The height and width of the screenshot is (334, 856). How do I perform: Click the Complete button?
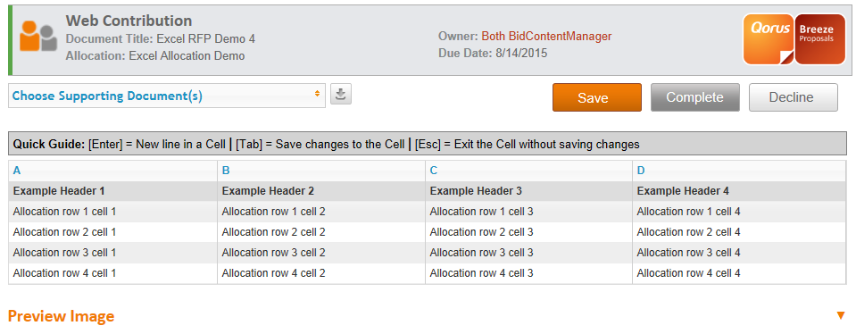click(x=695, y=97)
